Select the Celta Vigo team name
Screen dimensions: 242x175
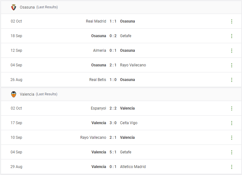129,123
